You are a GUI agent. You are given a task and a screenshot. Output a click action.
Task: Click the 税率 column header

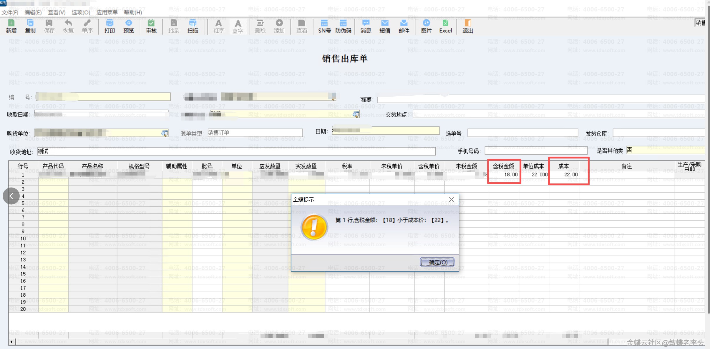click(x=347, y=166)
